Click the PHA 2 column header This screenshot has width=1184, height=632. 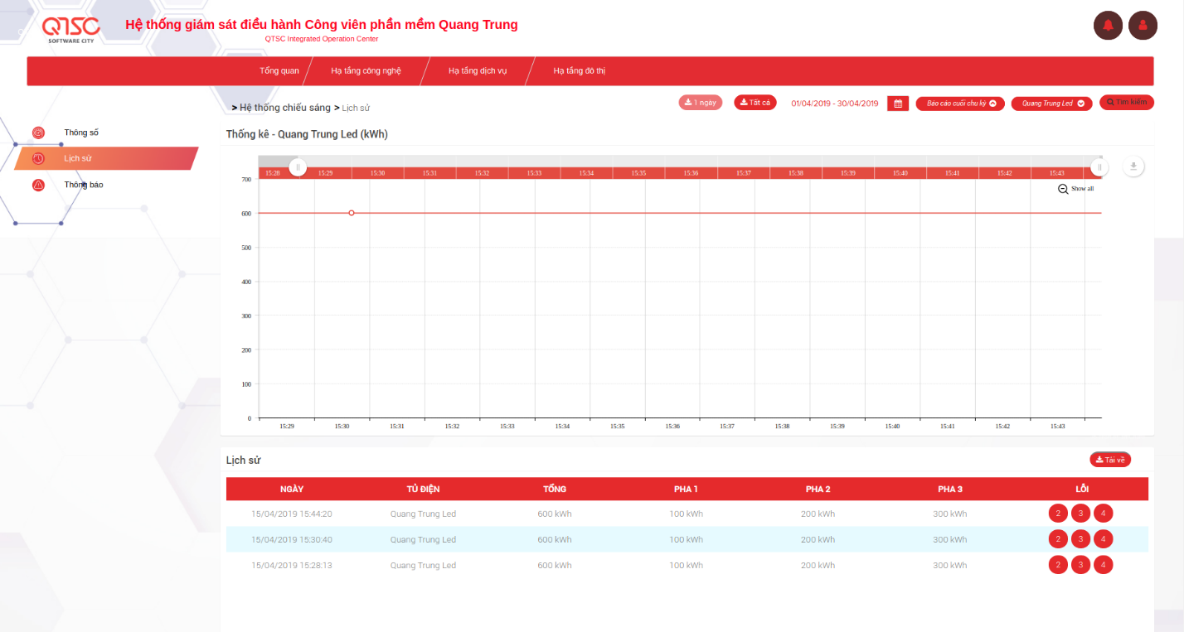click(x=818, y=489)
